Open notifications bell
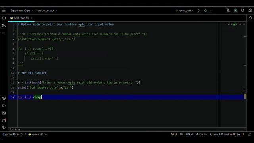Image resolution: width=254 pixels, height=143 pixels. (x=250, y=18)
